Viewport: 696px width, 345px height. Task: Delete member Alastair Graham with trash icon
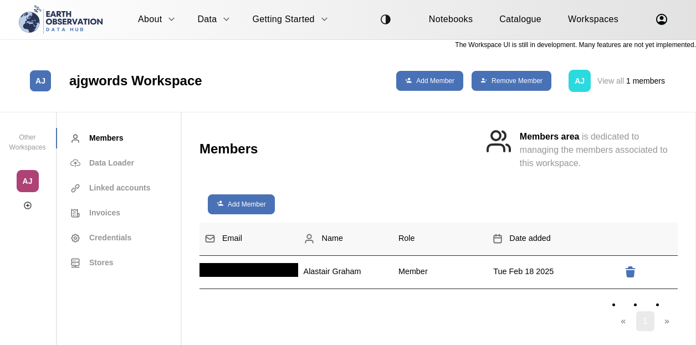630,272
